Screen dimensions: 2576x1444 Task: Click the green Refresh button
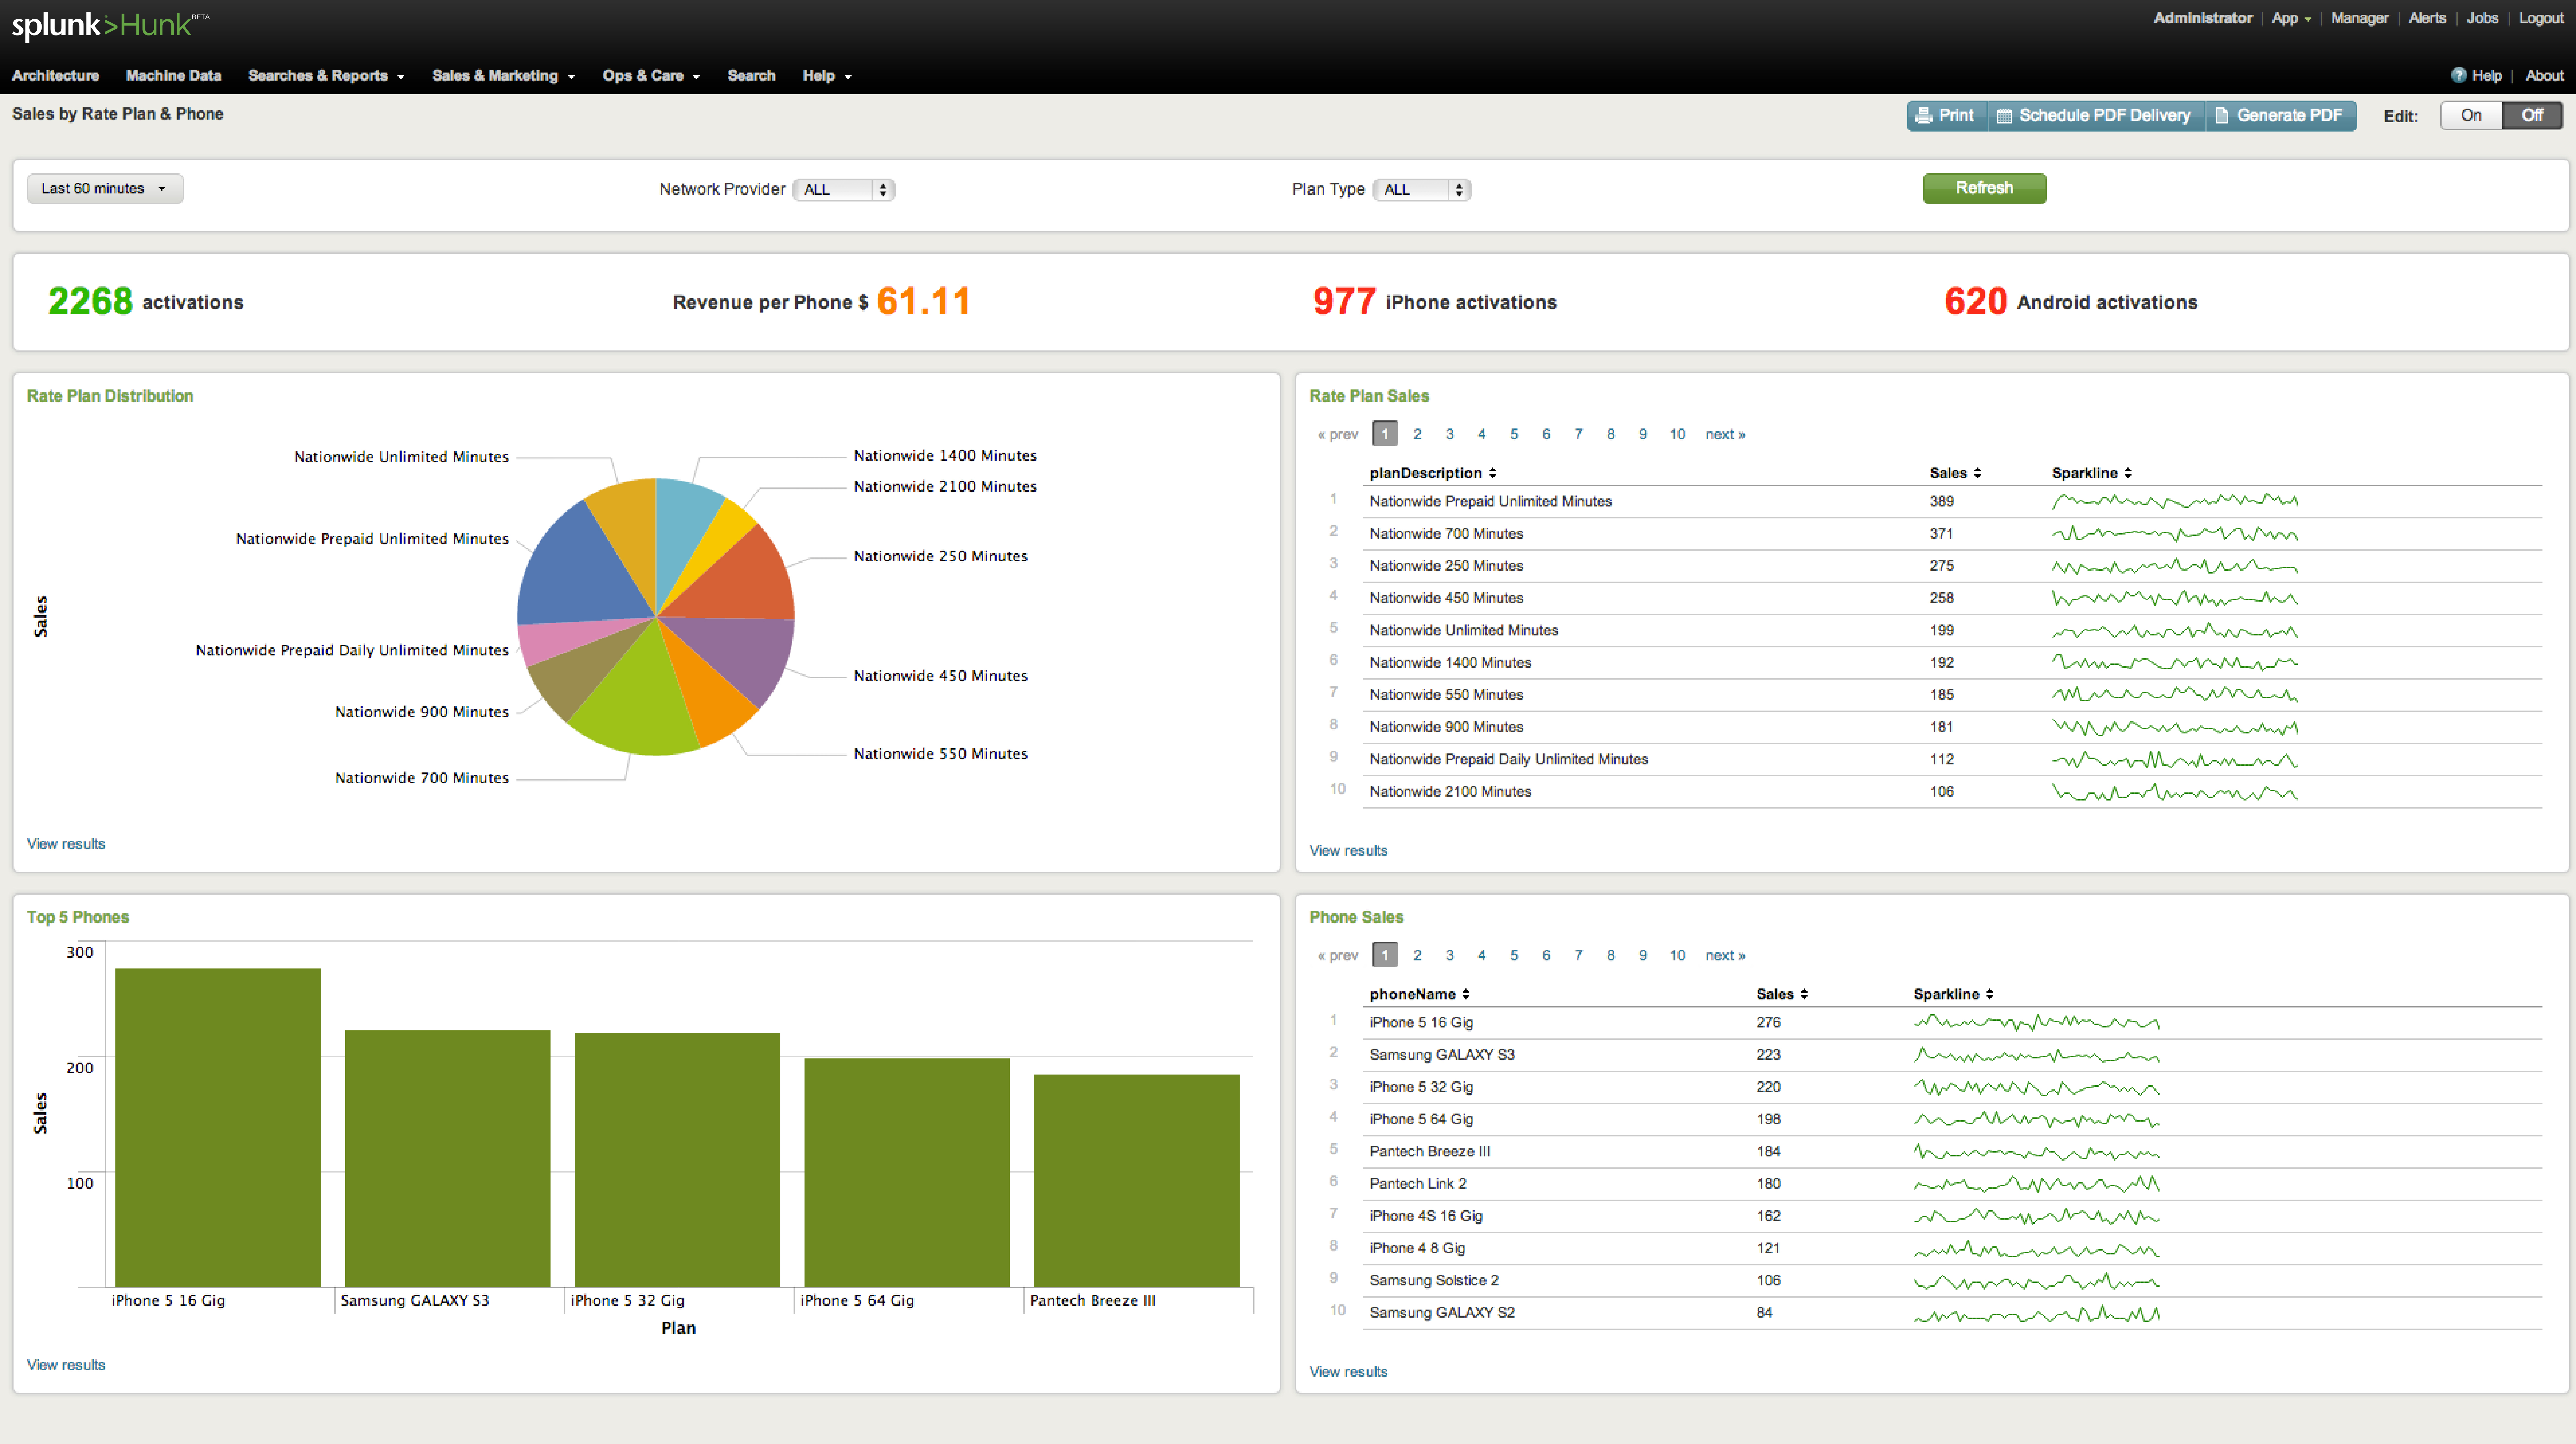pos(1984,188)
